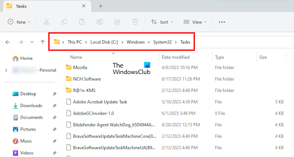This screenshot has width=294, height=157.
Task: Open Downloads in quick access
Action: pyautogui.click(x=27, y=105)
